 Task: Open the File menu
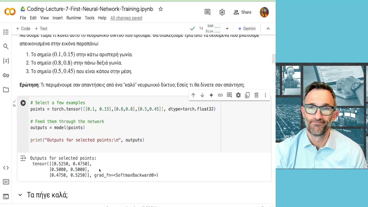(x=23, y=18)
